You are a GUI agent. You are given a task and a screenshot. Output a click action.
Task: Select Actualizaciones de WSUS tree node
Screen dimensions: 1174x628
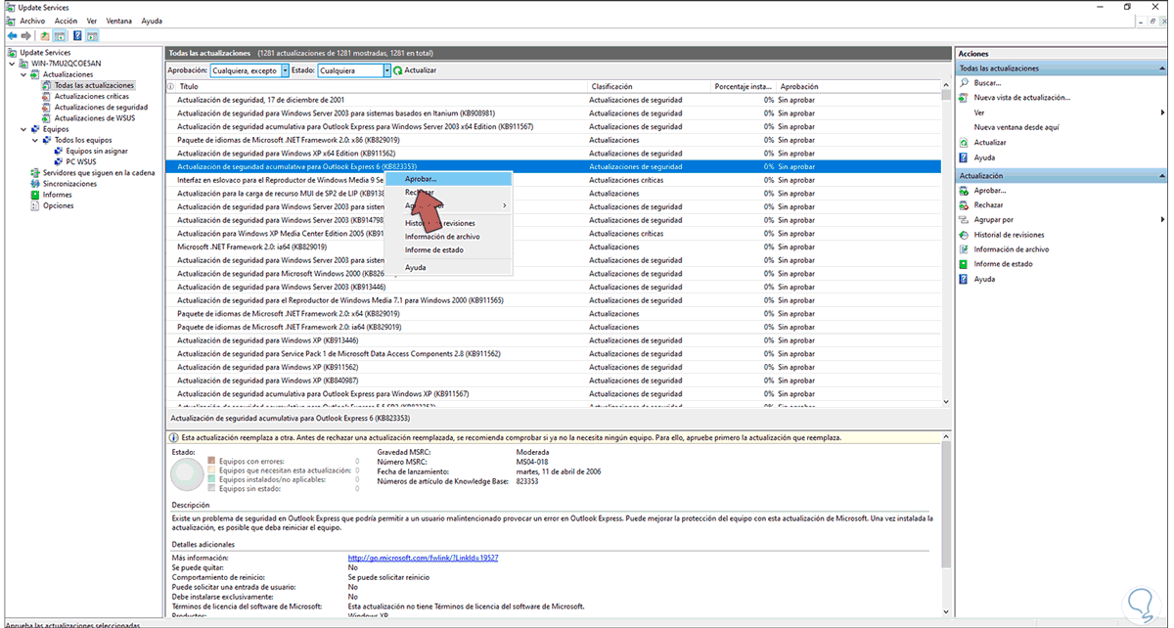(x=94, y=118)
